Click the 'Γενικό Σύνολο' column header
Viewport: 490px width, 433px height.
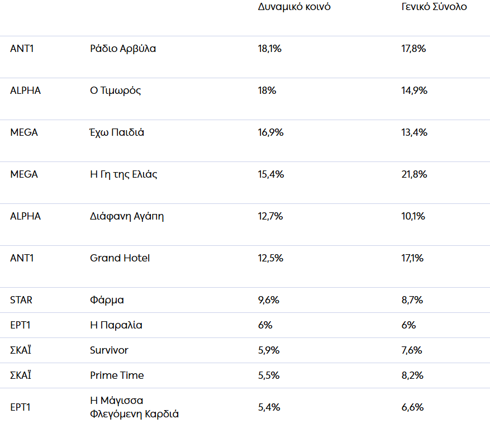click(434, 7)
